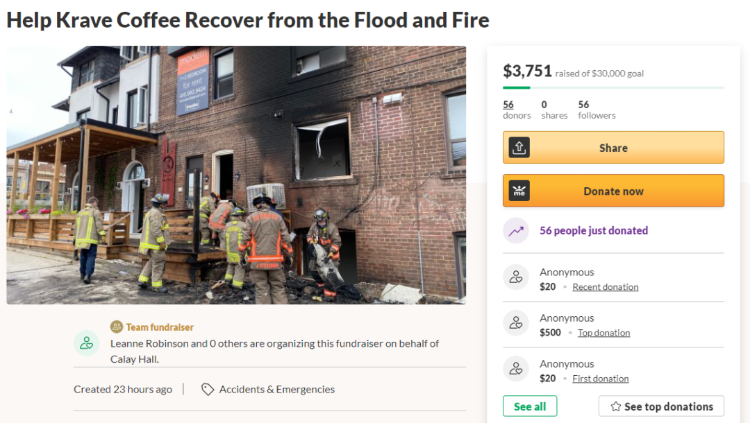Click the star icon in top donations
750x423 pixels.
615,406
